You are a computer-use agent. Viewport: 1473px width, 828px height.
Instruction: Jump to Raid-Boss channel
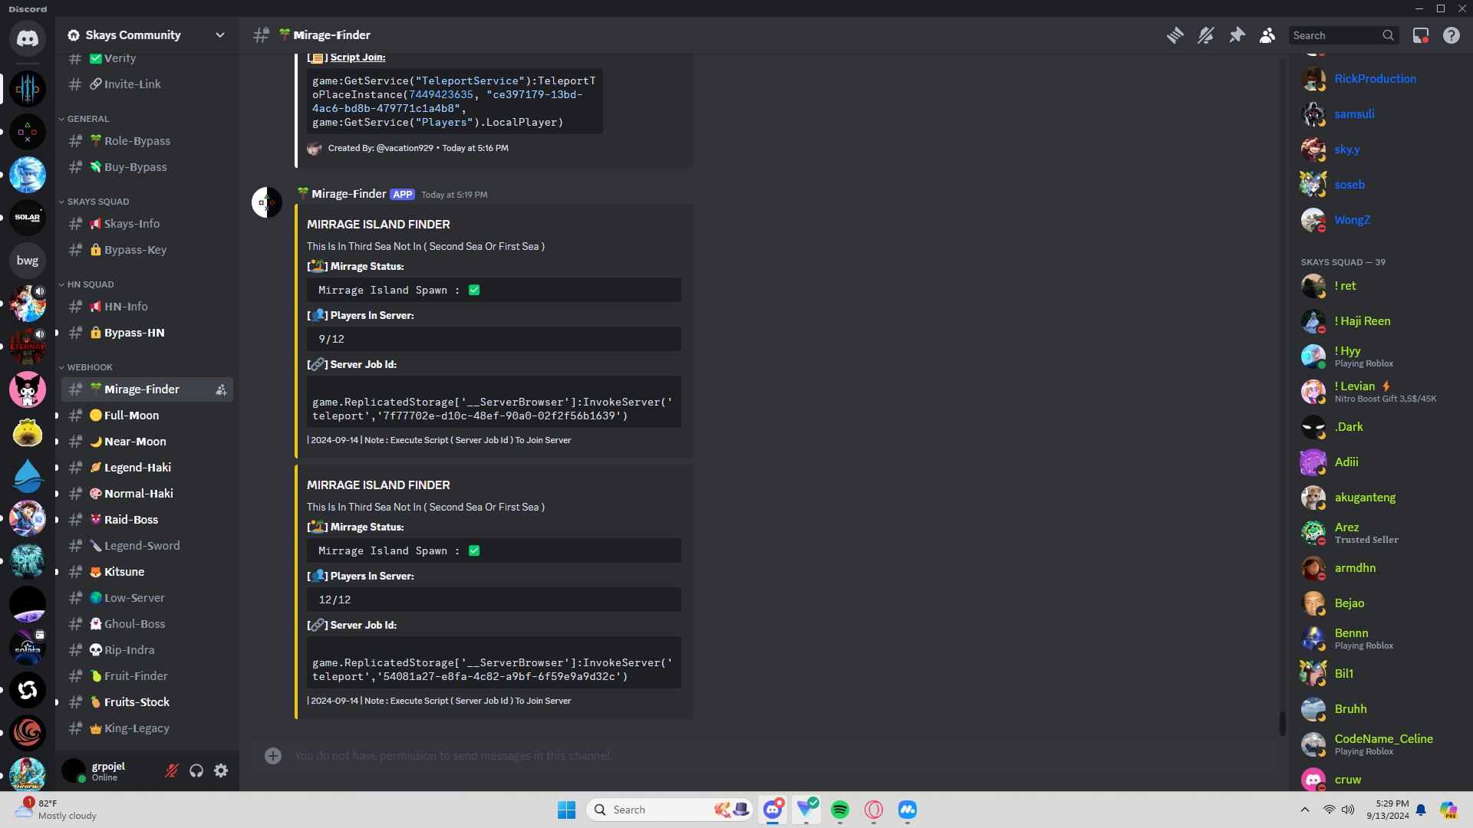[147, 520]
